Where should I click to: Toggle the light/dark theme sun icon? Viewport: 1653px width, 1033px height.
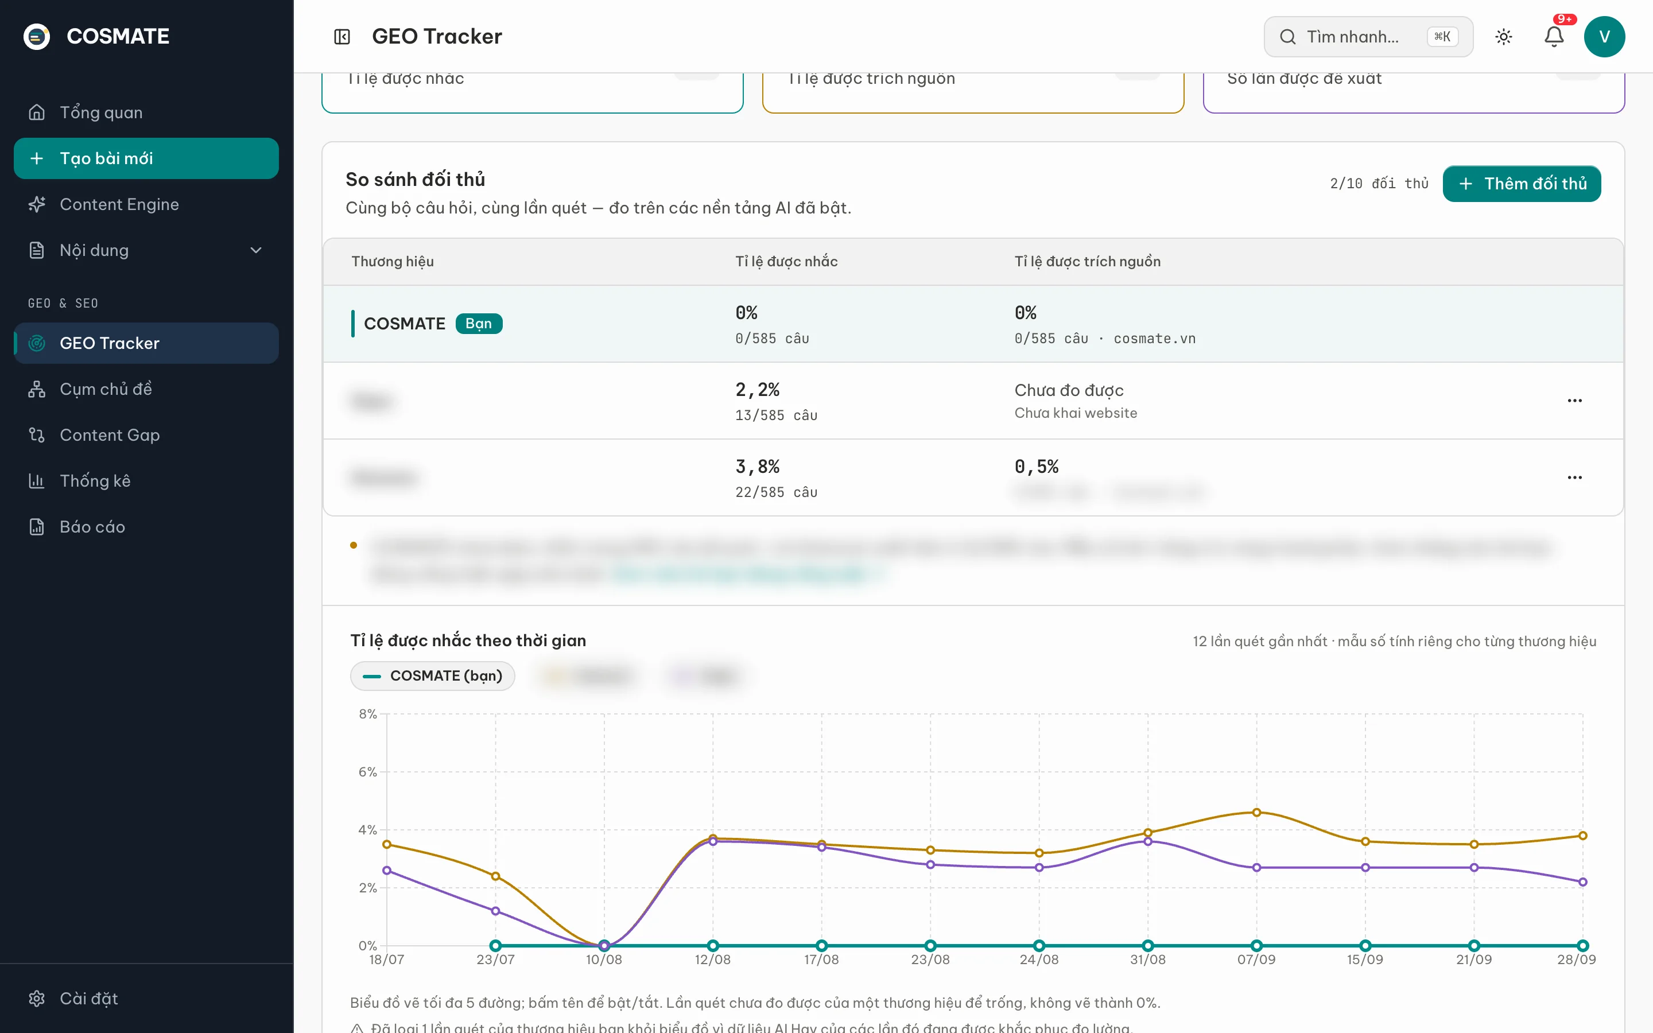(1503, 36)
